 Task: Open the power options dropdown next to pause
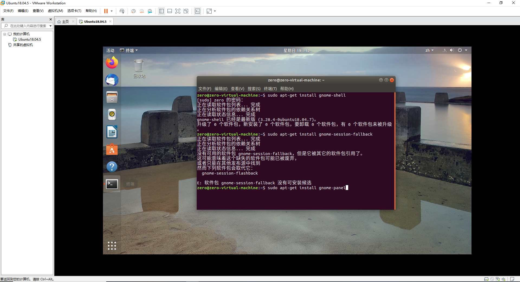pyautogui.click(x=112, y=11)
